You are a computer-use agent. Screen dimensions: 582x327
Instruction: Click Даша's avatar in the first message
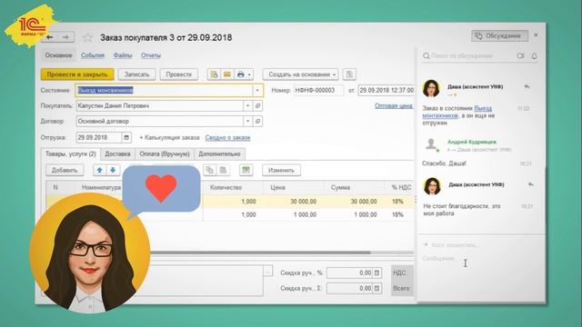431,88
